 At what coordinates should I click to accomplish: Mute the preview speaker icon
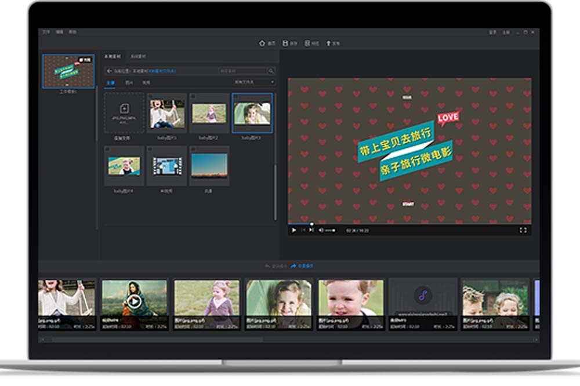pyautogui.click(x=321, y=230)
